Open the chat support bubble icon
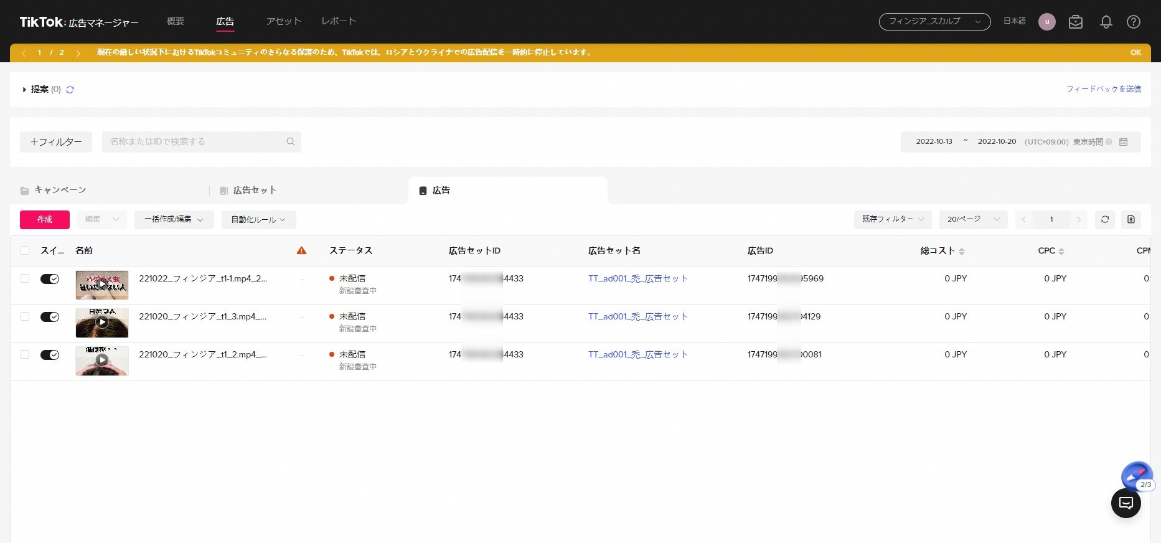The width and height of the screenshot is (1161, 543). pos(1126,503)
